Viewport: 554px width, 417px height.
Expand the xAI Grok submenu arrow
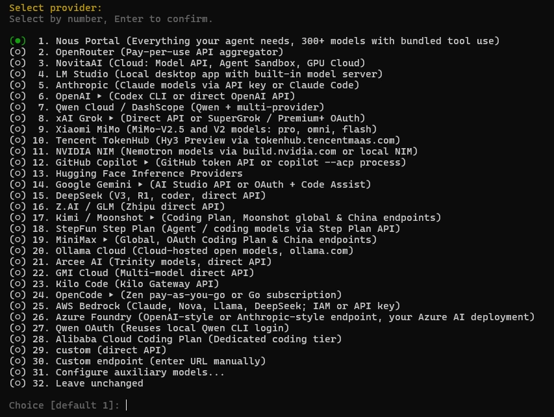111,118
